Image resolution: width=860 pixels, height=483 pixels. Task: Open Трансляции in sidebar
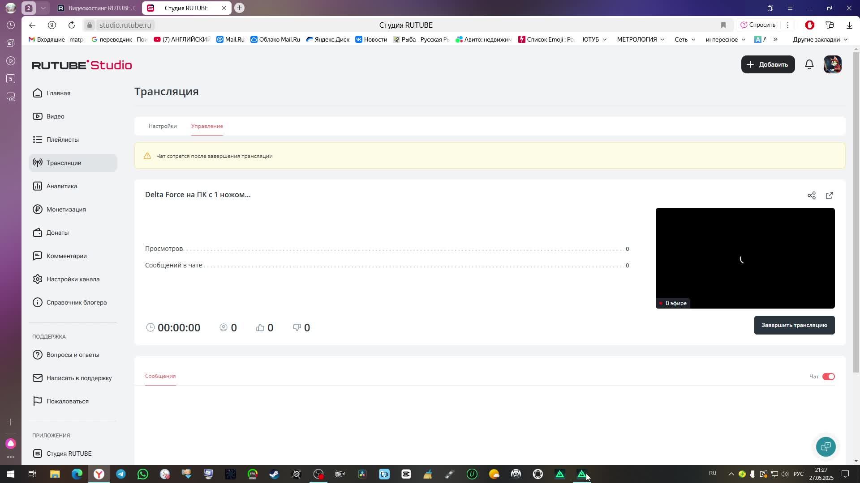click(73, 163)
